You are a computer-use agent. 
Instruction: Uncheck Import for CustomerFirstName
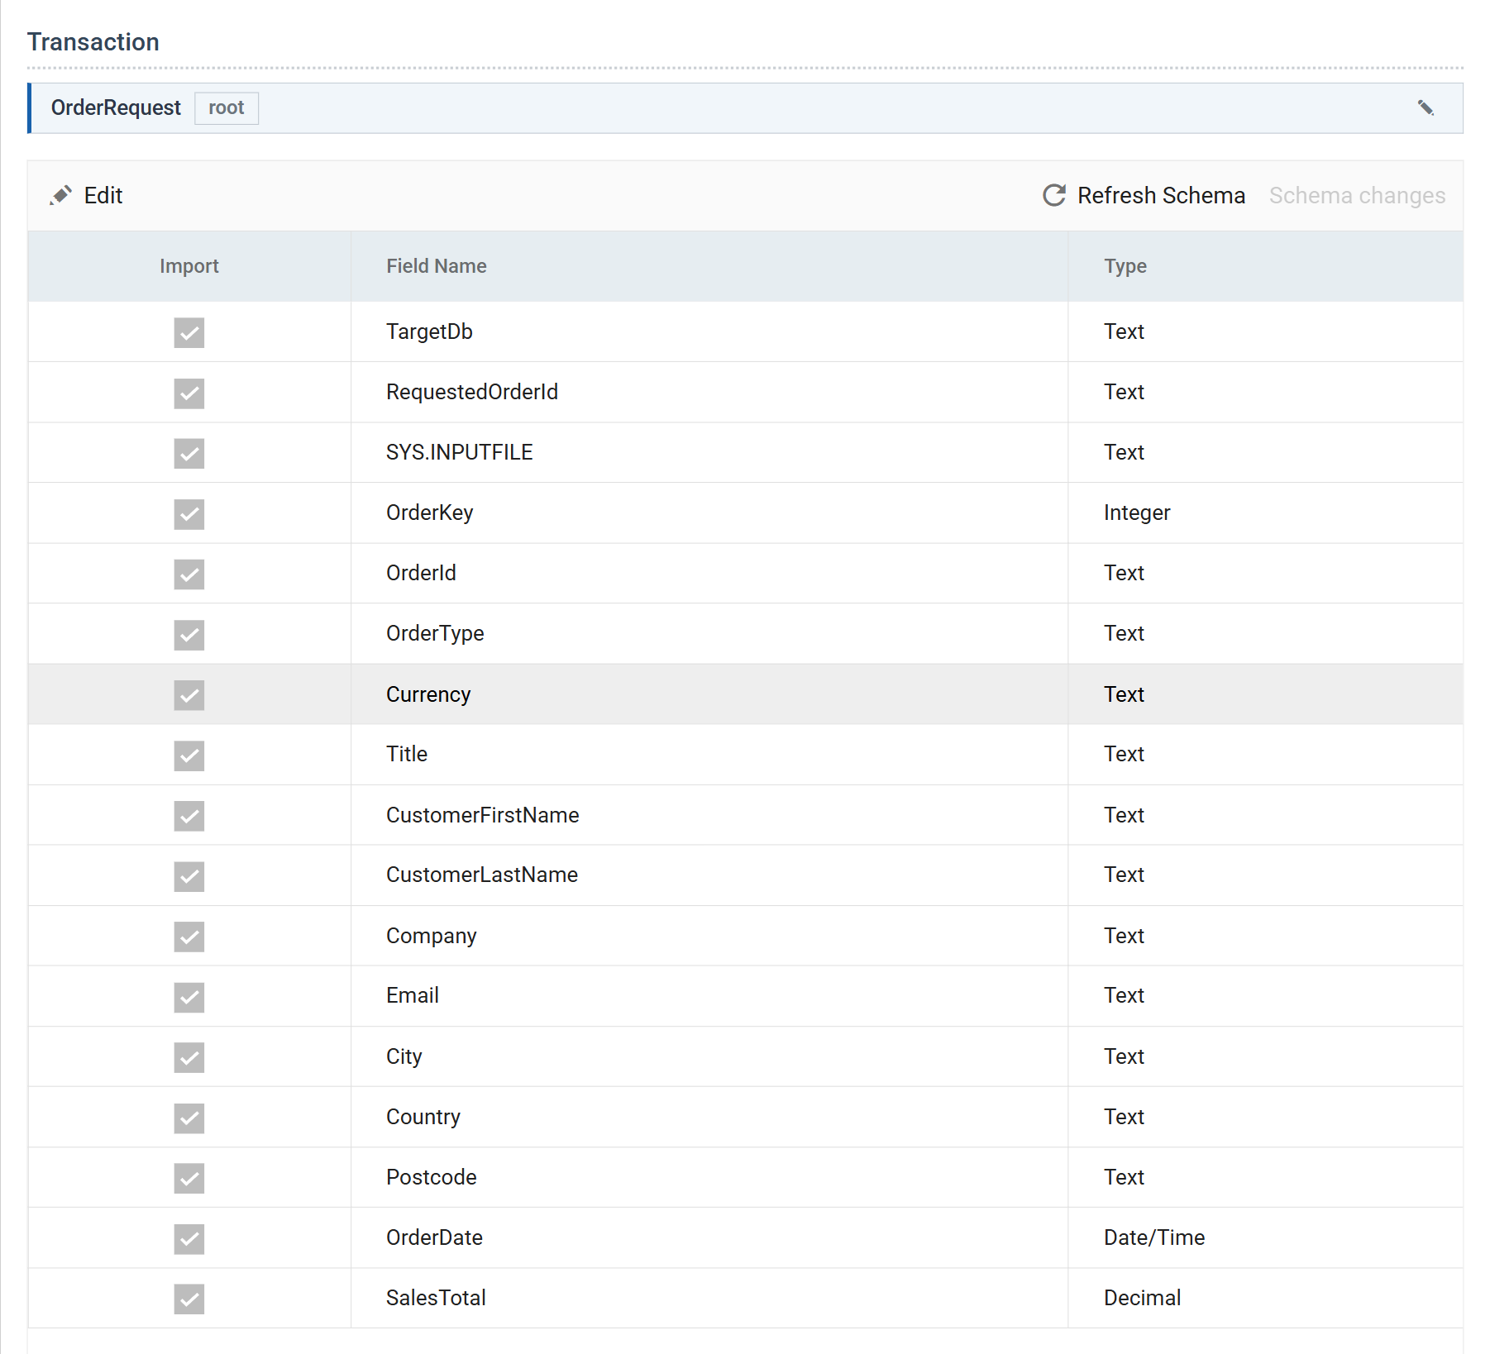tap(189, 815)
